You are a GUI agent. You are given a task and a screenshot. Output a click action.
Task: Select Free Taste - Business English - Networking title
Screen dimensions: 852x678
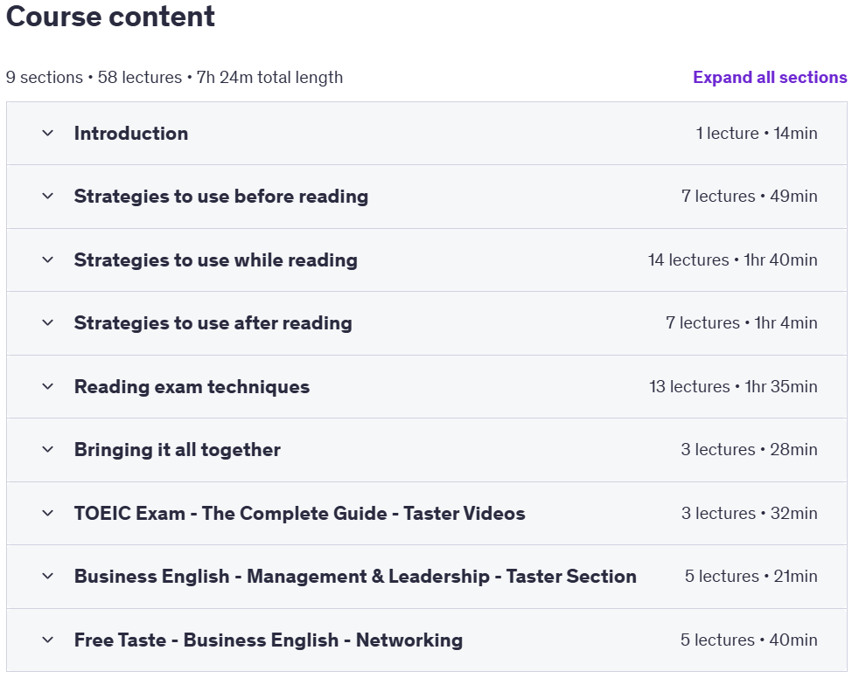(x=269, y=640)
